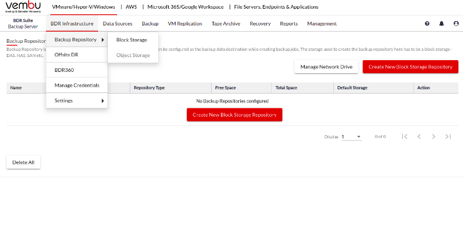Select Block Storage from the submenu
Screen dimensions: 463x240
pos(132,40)
